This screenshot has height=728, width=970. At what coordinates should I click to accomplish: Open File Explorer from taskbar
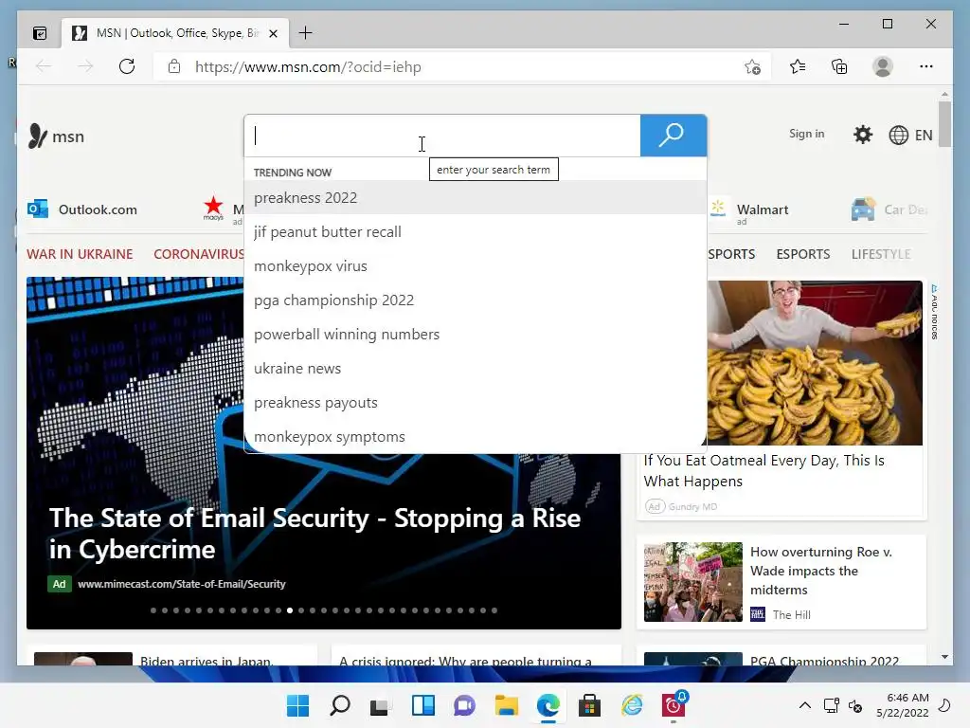point(506,705)
